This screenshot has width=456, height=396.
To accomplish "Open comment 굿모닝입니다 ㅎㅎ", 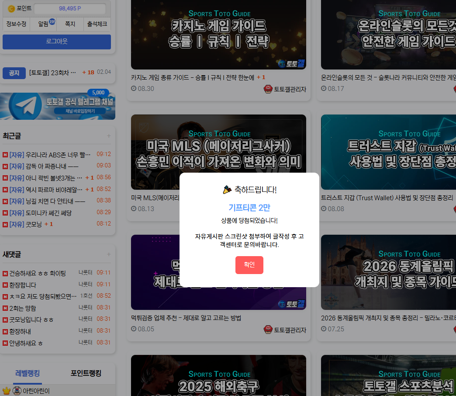I will tap(31, 320).
